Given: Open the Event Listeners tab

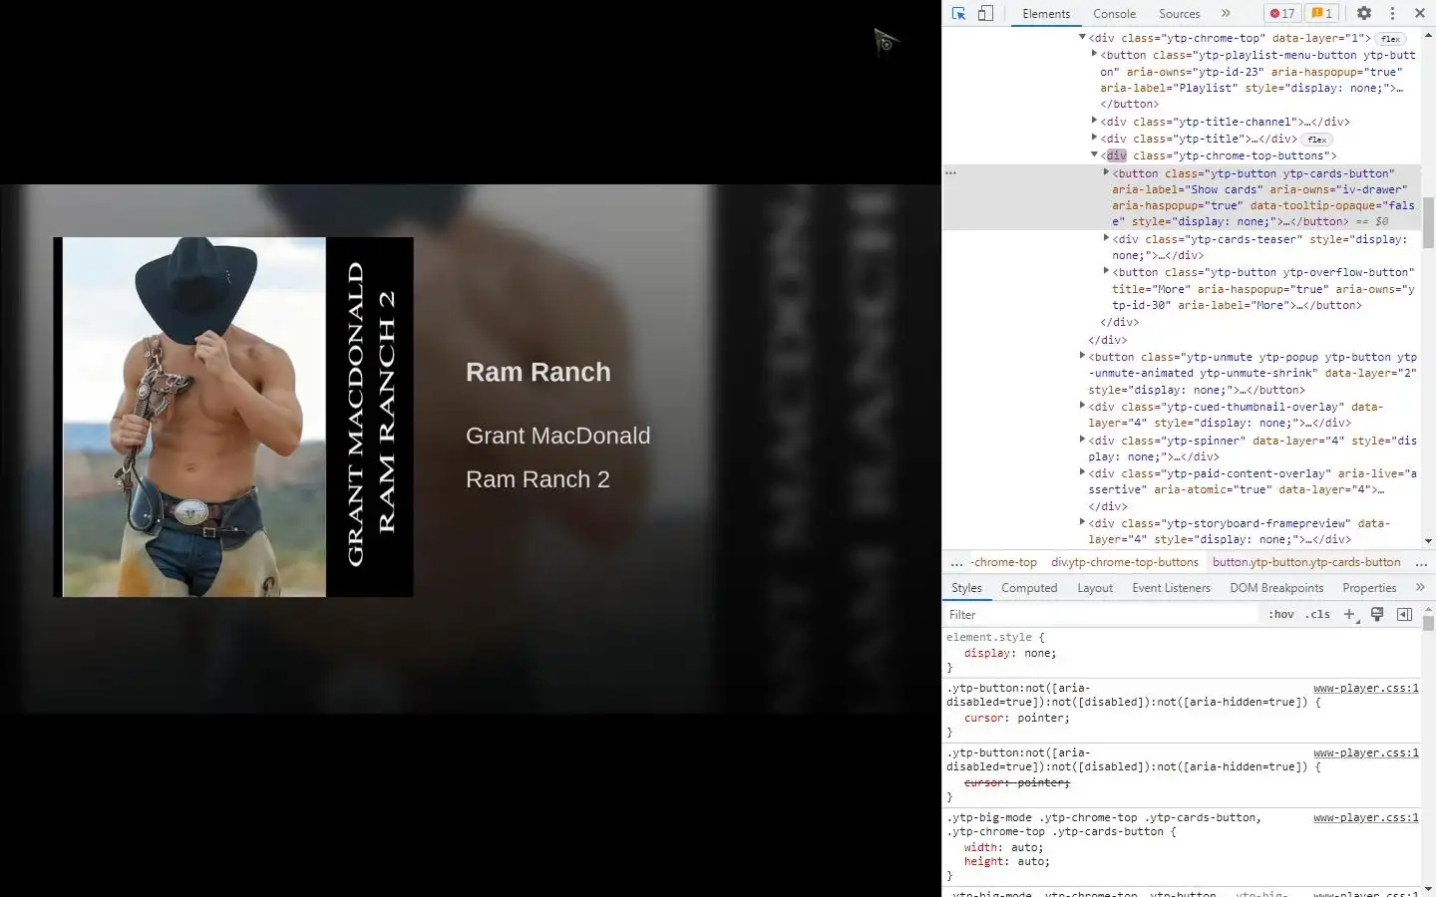Looking at the screenshot, I should 1171,588.
